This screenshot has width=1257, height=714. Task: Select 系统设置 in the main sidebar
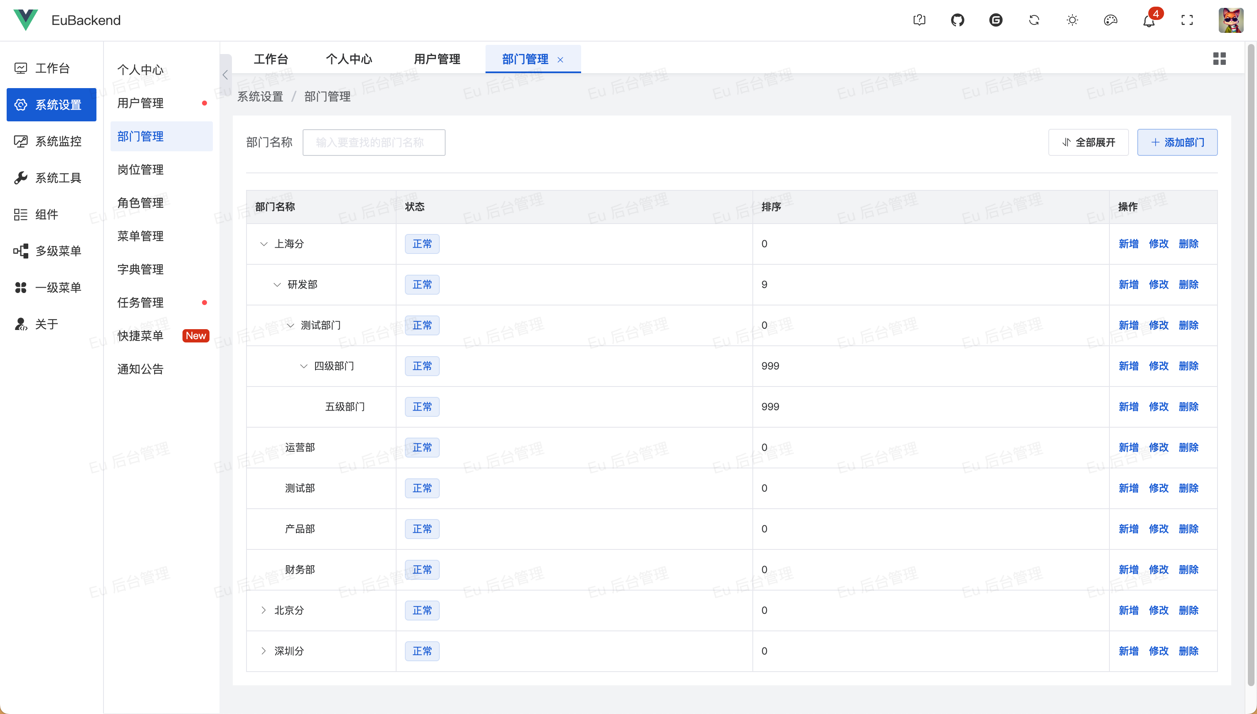[52, 104]
